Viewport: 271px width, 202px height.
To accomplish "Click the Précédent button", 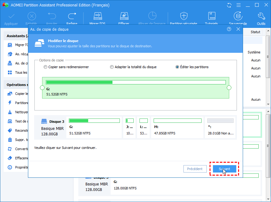I will (195, 169).
